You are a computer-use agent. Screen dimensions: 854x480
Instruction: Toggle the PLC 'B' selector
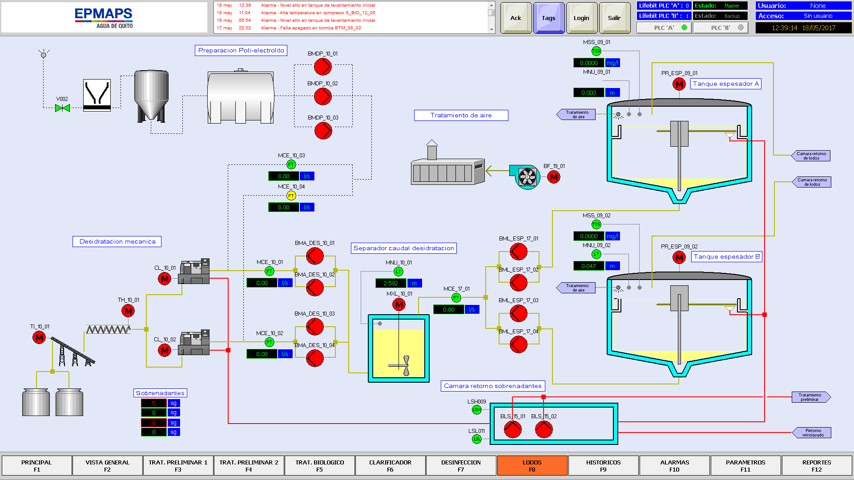(x=721, y=28)
